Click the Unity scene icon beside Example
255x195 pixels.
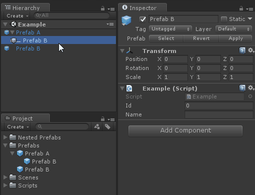(x=13, y=24)
